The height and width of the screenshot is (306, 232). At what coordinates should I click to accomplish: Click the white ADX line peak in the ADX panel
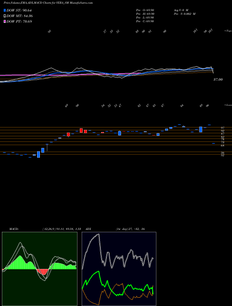99,234
